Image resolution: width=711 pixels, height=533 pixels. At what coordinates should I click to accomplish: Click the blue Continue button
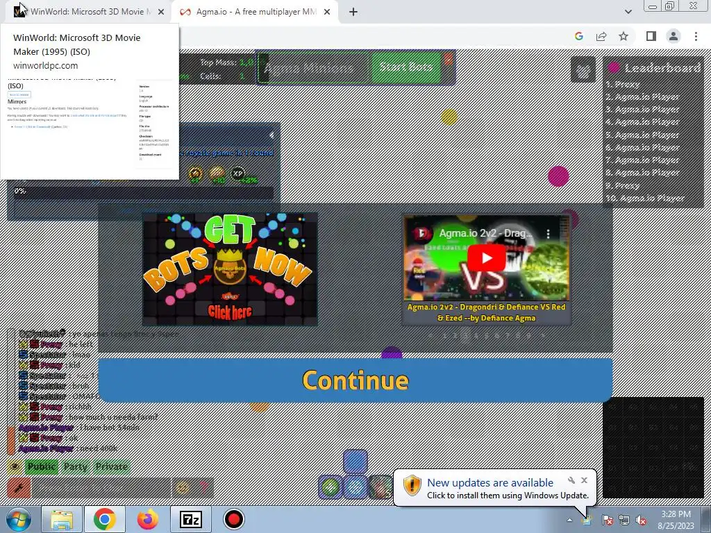pyautogui.click(x=355, y=380)
